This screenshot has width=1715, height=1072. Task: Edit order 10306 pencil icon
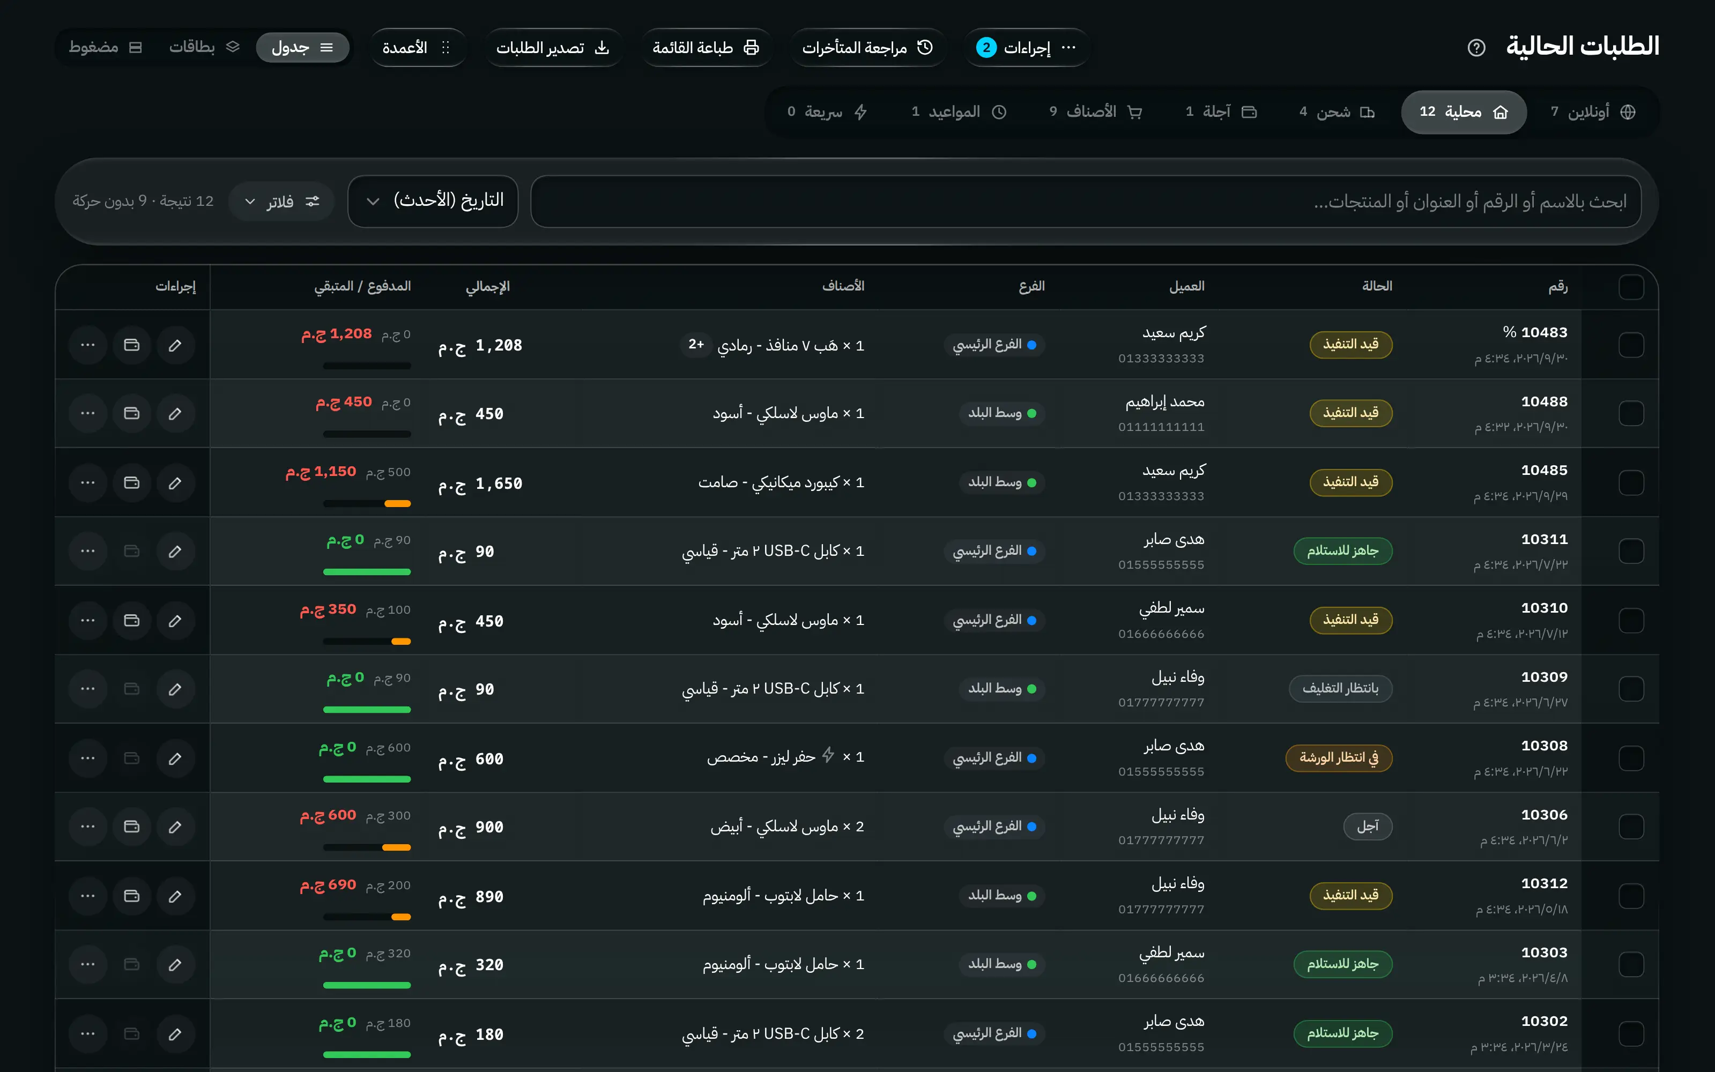175,827
